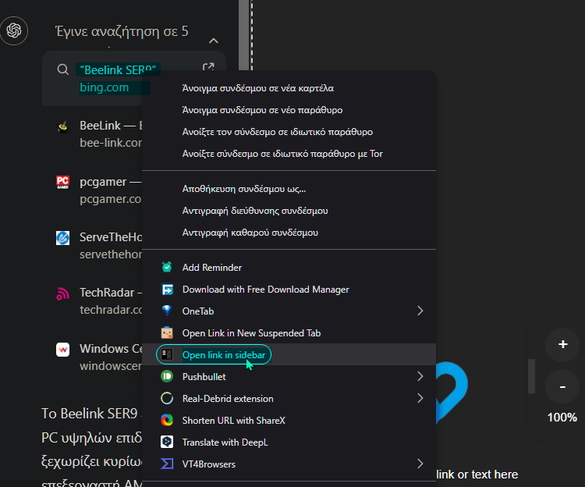Click the Add Reminder alarm clock icon
The width and height of the screenshot is (585, 487).
click(167, 267)
